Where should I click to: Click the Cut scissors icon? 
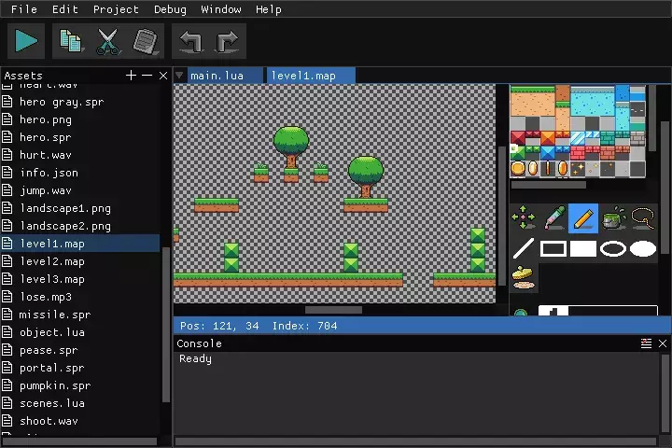tap(107, 41)
